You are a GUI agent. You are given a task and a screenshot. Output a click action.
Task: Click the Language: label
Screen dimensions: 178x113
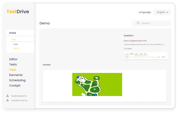(x=145, y=12)
